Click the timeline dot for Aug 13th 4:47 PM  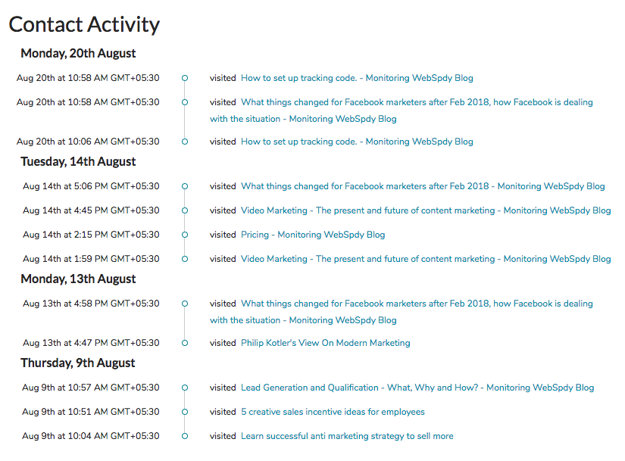[185, 343]
